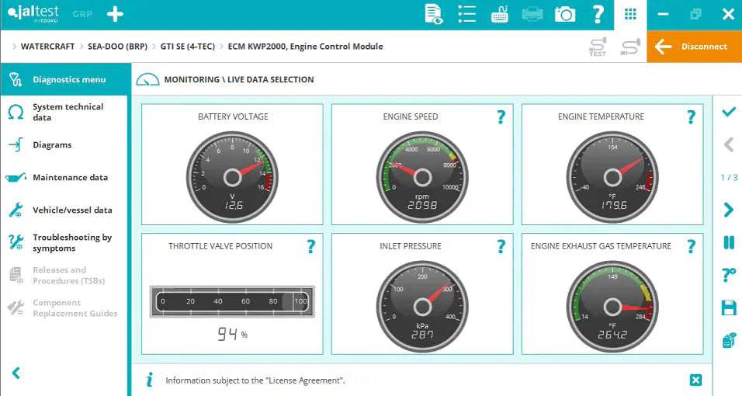Select ECM KWP2000 Engine Control Module breadcrumb
Screen dimensions: 742x396
[305, 47]
